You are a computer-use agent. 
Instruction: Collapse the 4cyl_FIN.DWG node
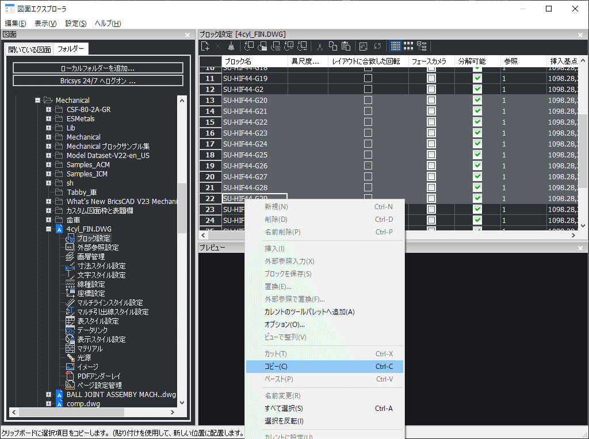point(48,229)
